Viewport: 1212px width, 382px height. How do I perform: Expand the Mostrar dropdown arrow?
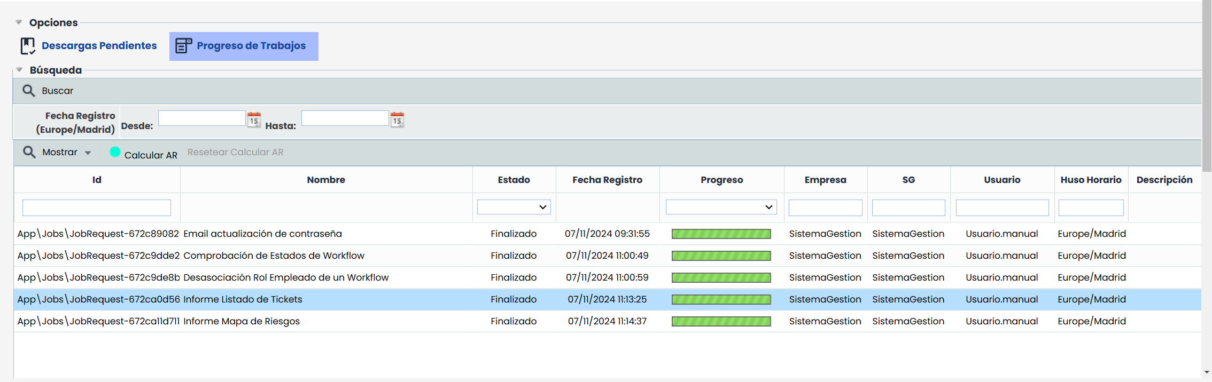click(x=88, y=153)
